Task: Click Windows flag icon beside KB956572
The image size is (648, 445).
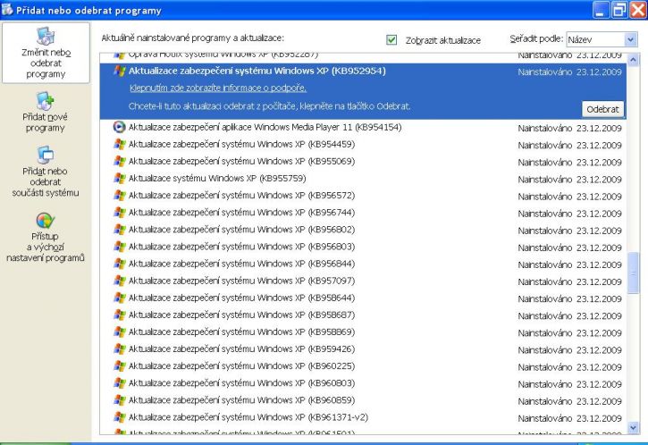Action: (120, 195)
